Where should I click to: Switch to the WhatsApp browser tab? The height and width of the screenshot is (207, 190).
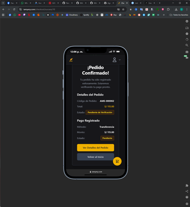(24, 3)
